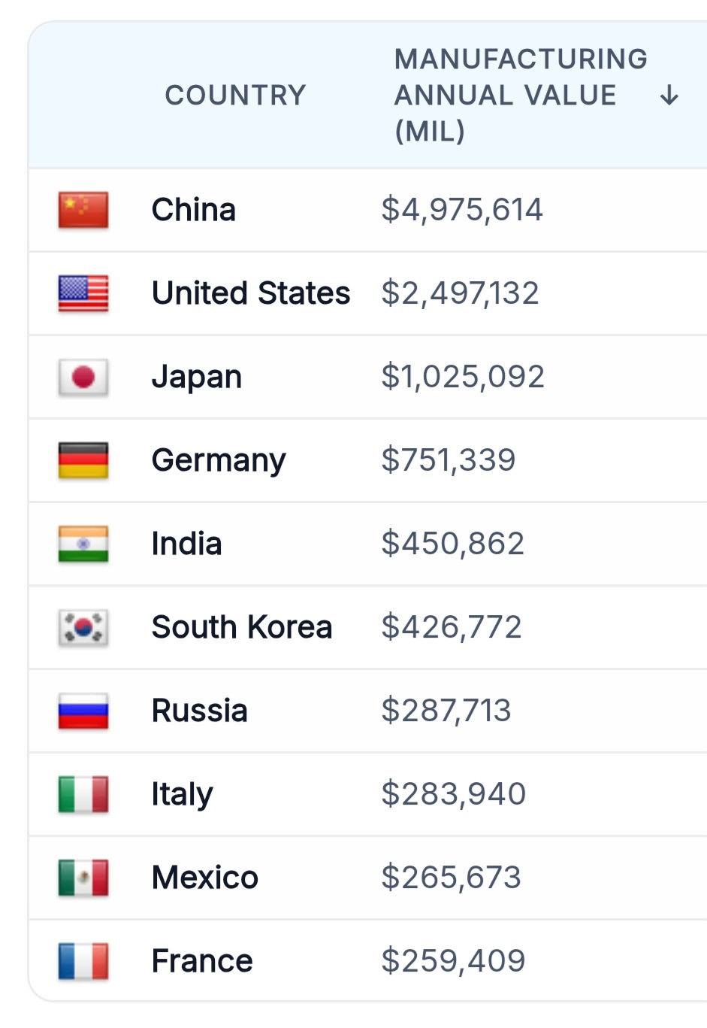Select the Germany country name
Image resolution: width=707 pixels, height=1028 pixels.
(219, 460)
